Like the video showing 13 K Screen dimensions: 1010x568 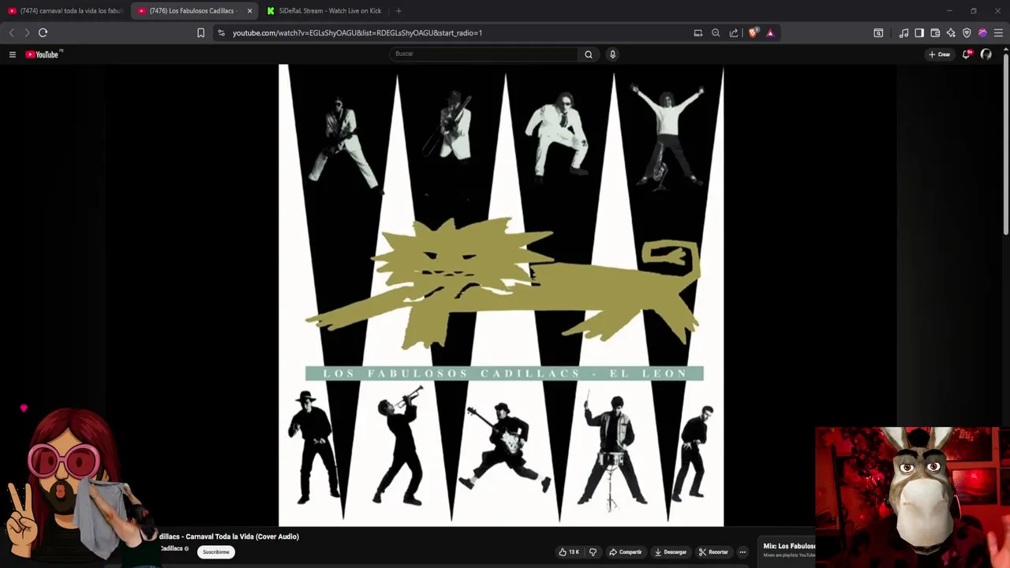[570, 552]
